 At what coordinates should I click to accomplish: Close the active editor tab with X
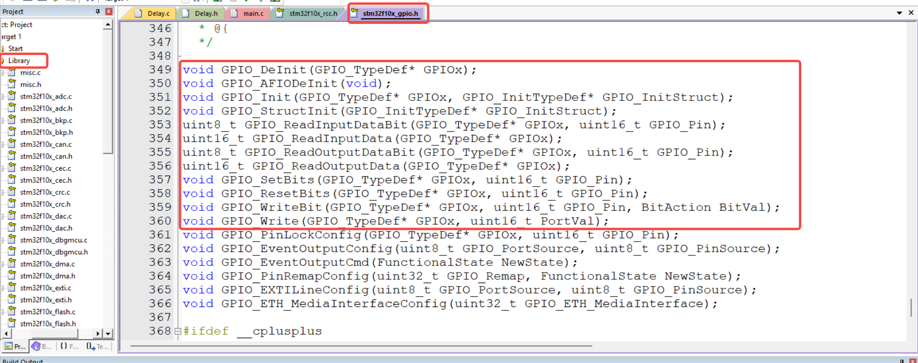(911, 13)
